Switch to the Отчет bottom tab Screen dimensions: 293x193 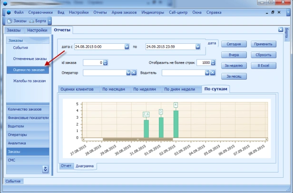[66, 166]
